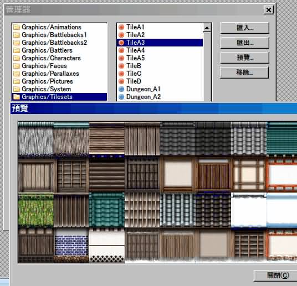Choose the TileA2 file name
Screen dimensions: 297x286
click(x=135, y=35)
